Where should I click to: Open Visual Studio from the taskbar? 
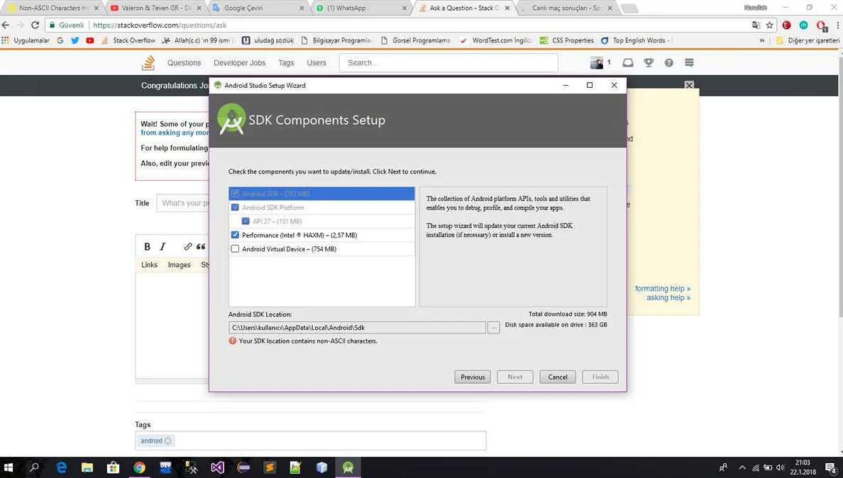217,467
